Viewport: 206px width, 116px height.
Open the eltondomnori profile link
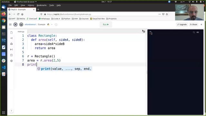tap(30, 24)
